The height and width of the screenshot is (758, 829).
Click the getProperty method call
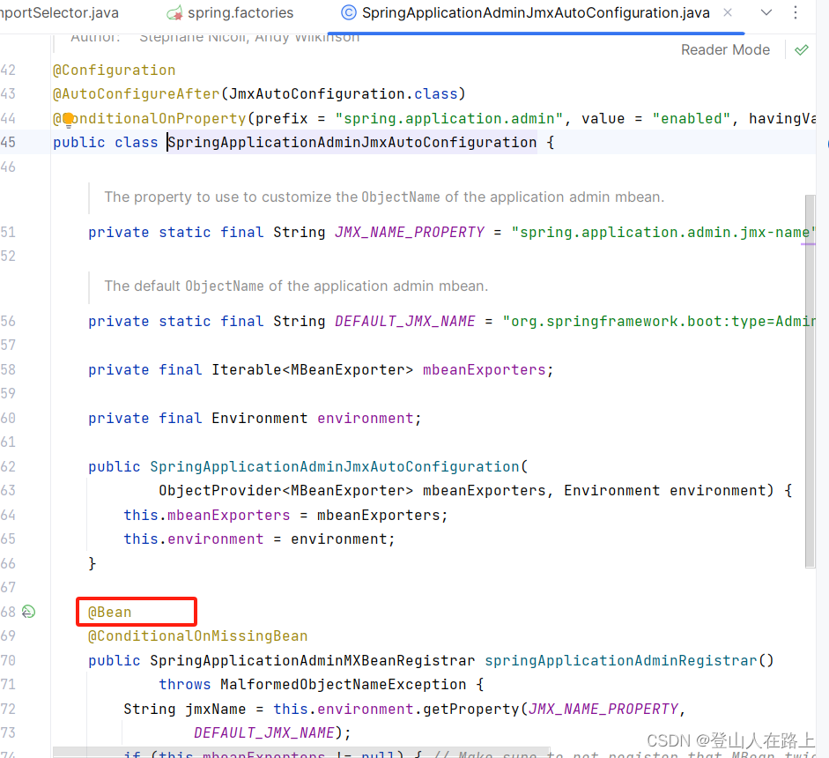click(x=470, y=709)
